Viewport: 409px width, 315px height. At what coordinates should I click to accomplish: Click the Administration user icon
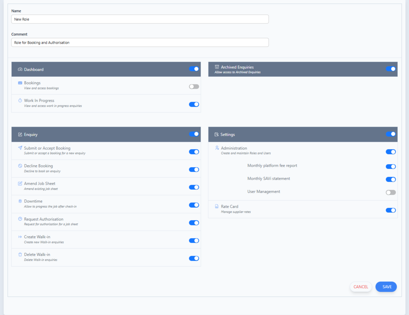217,148
